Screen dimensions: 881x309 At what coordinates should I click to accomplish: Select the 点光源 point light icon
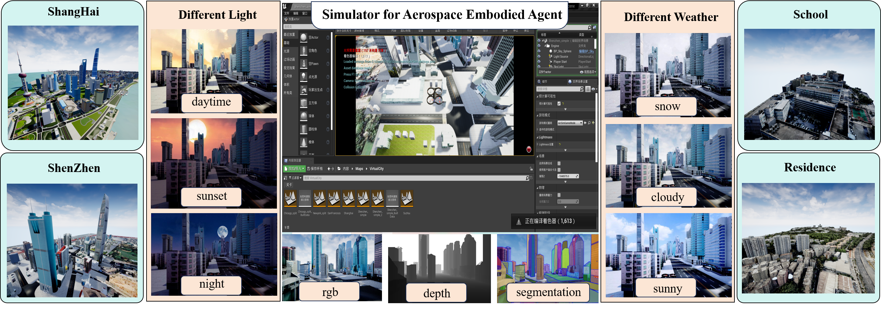[x=304, y=76]
